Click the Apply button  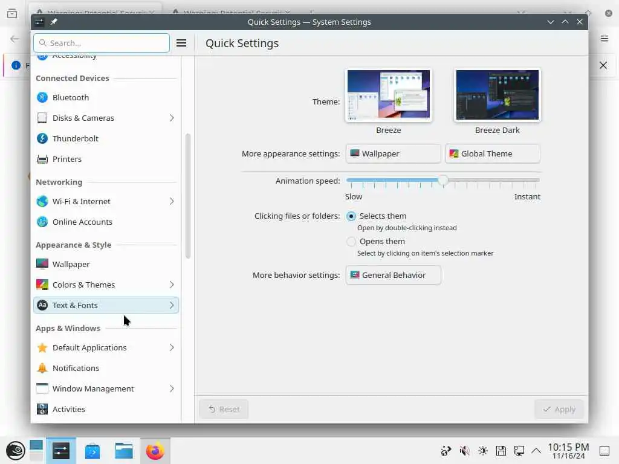pos(559,409)
